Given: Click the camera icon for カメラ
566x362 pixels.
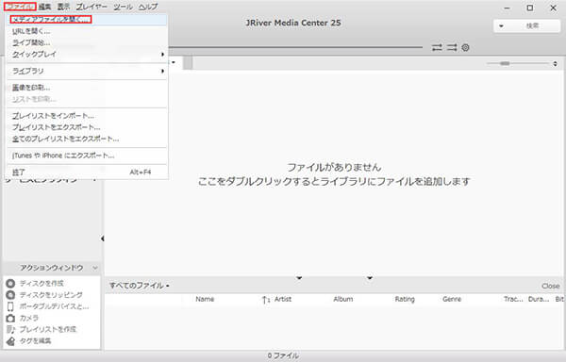Looking at the screenshot, I should [x=10, y=318].
